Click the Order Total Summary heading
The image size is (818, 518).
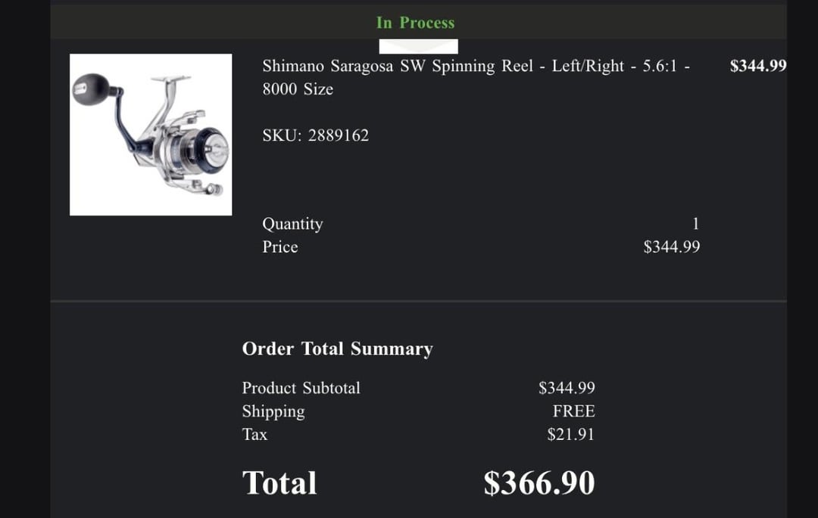pyautogui.click(x=337, y=349)
